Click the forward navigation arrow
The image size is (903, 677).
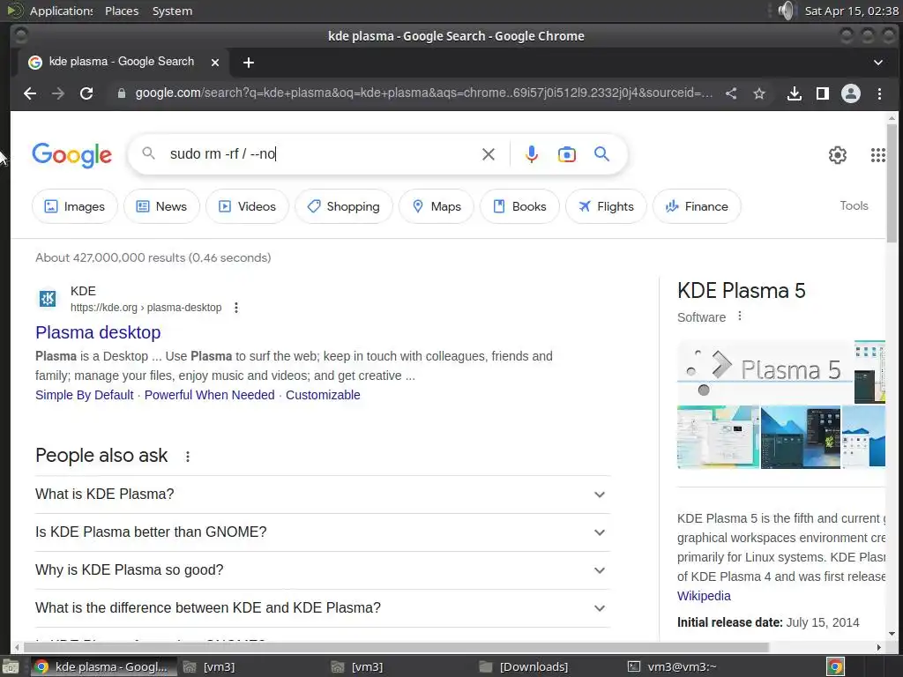coord(58,93)
